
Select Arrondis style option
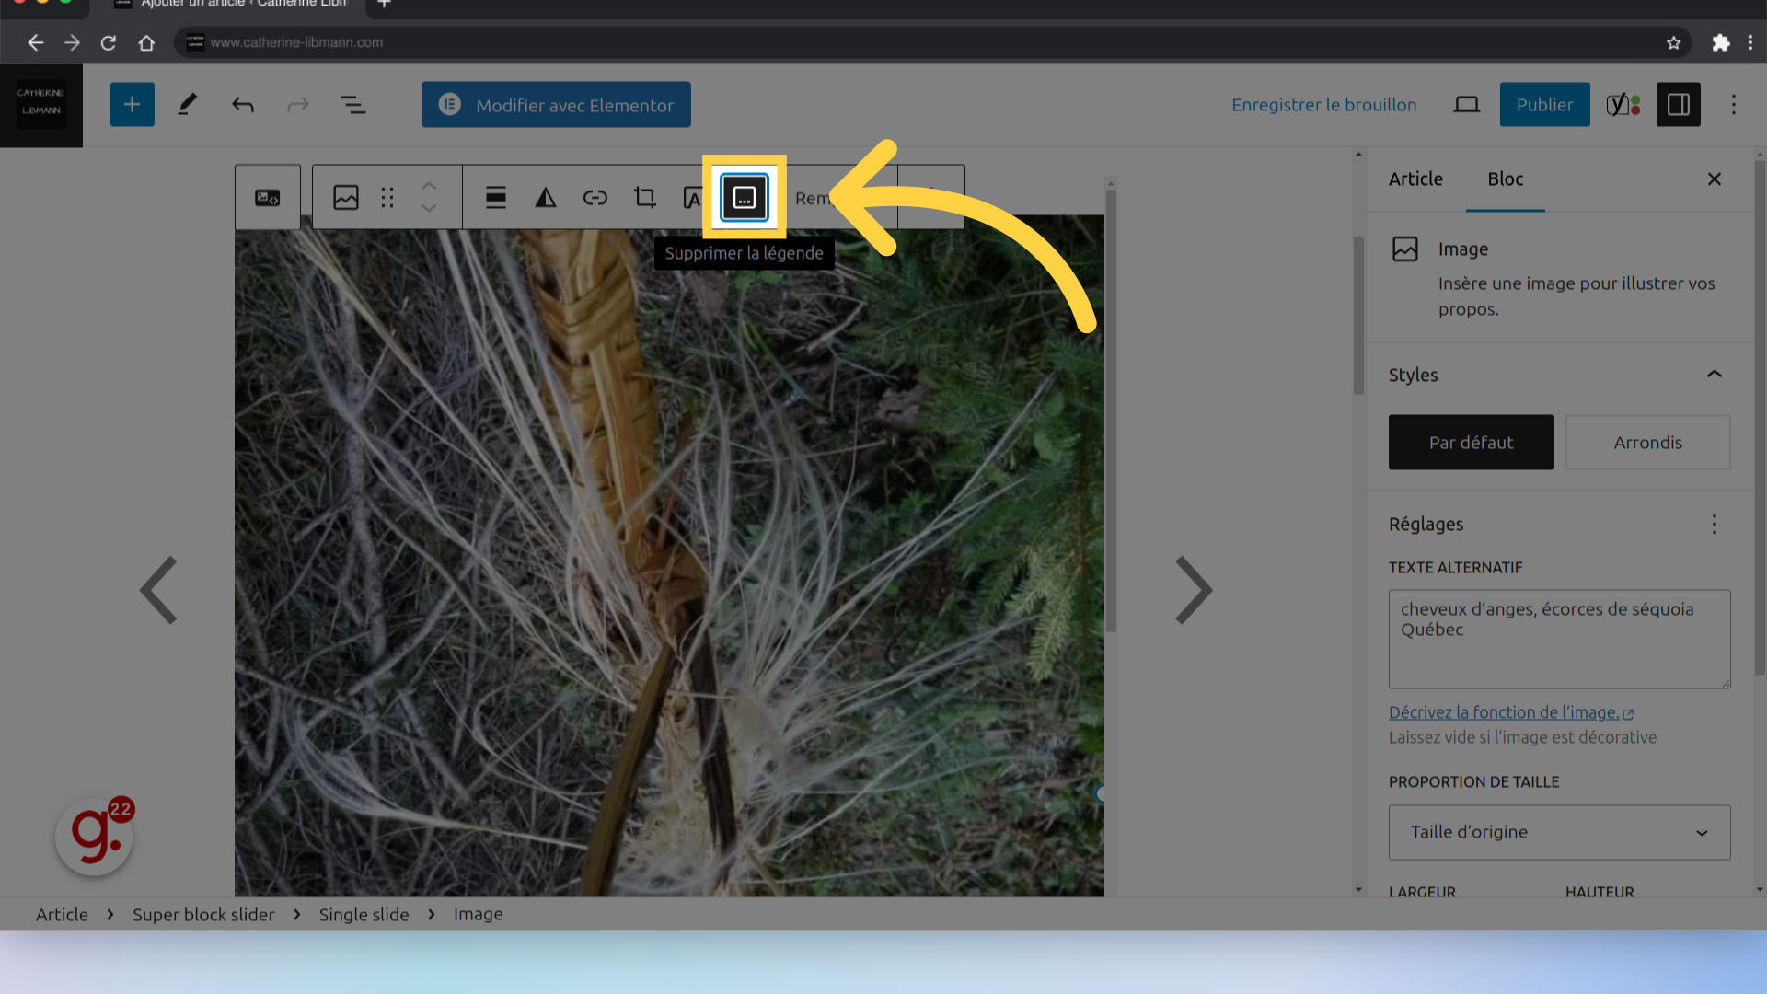click(1648, 442)
